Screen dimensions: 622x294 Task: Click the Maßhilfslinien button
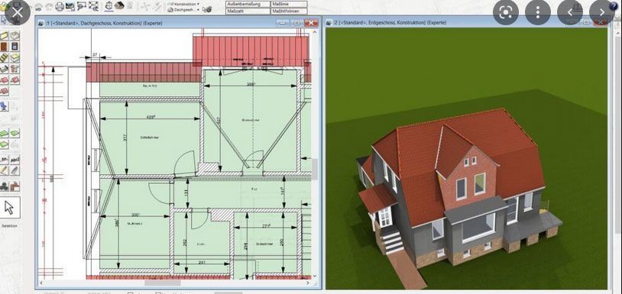[x=289, y=11]
